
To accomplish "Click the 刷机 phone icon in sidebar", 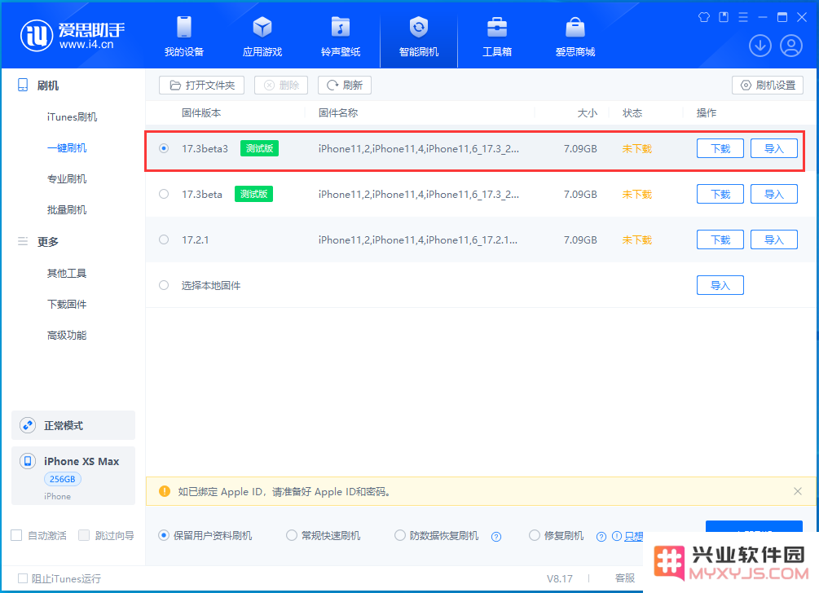I will tap(23, 85).
